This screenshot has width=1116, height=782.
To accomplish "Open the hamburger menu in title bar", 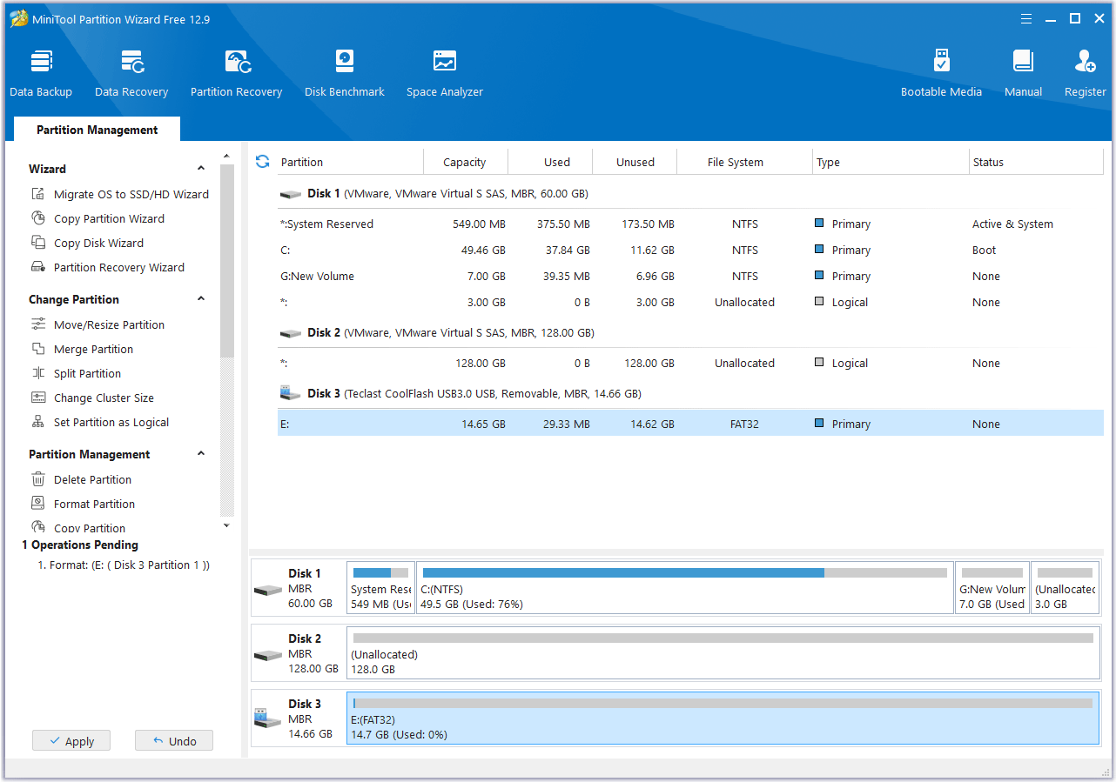I will [x=1026, y=19].
